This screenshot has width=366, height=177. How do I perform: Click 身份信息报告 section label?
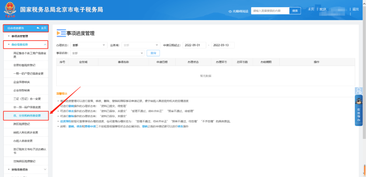pos(20,45)
